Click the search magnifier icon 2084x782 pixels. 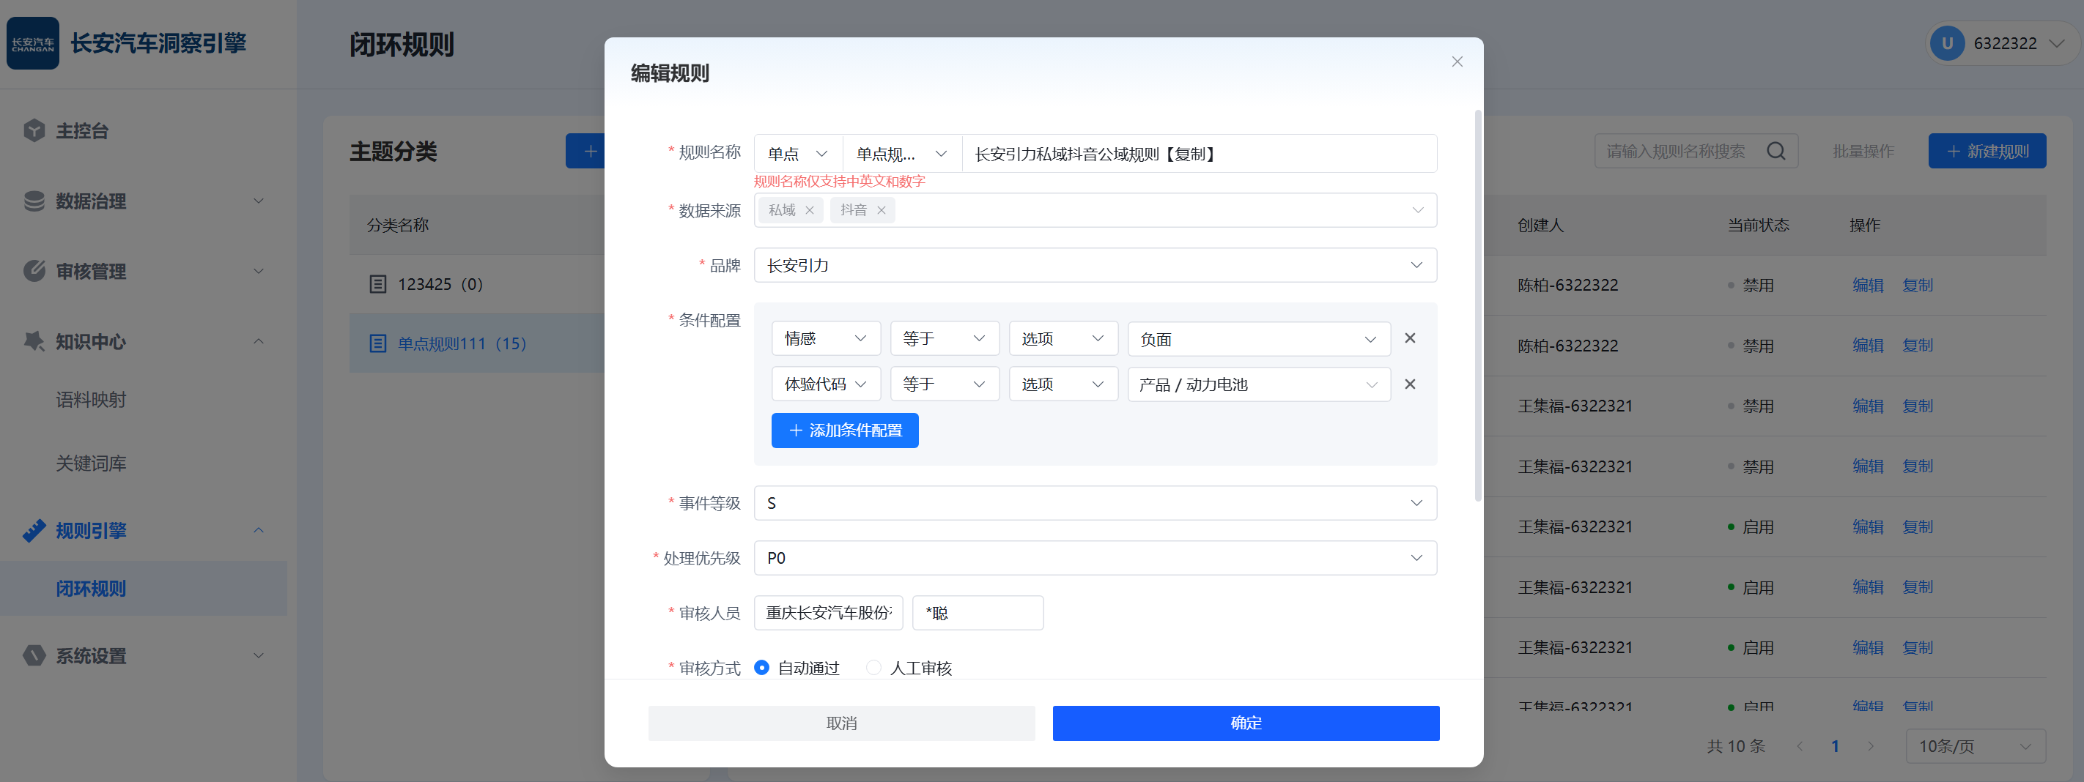tap(1775, 152)
